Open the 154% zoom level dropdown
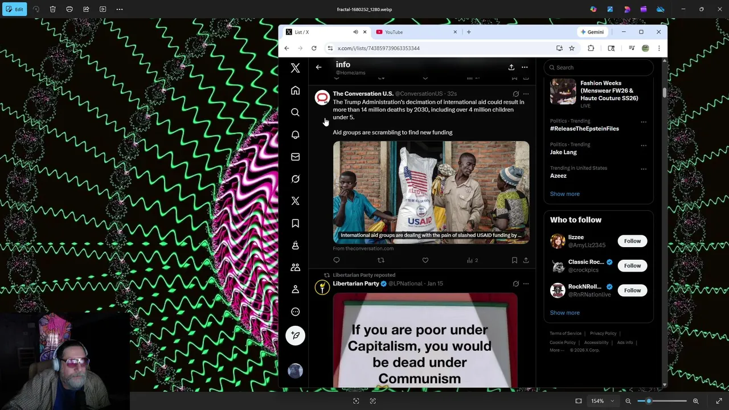This screenshot has width=729, height=410. point(603,401)
